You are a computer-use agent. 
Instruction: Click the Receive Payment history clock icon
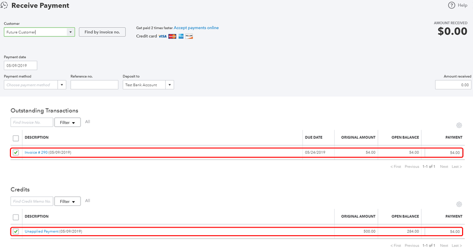point(4,5)
